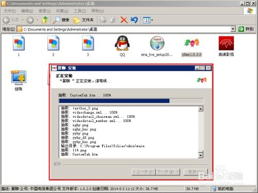Screen dimensions: 258x193
Task: Expand the address bar dropdown arrow
Action: click(233, 29)
